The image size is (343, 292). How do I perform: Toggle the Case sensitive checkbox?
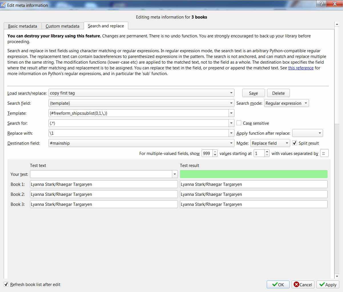pos(239,123)
